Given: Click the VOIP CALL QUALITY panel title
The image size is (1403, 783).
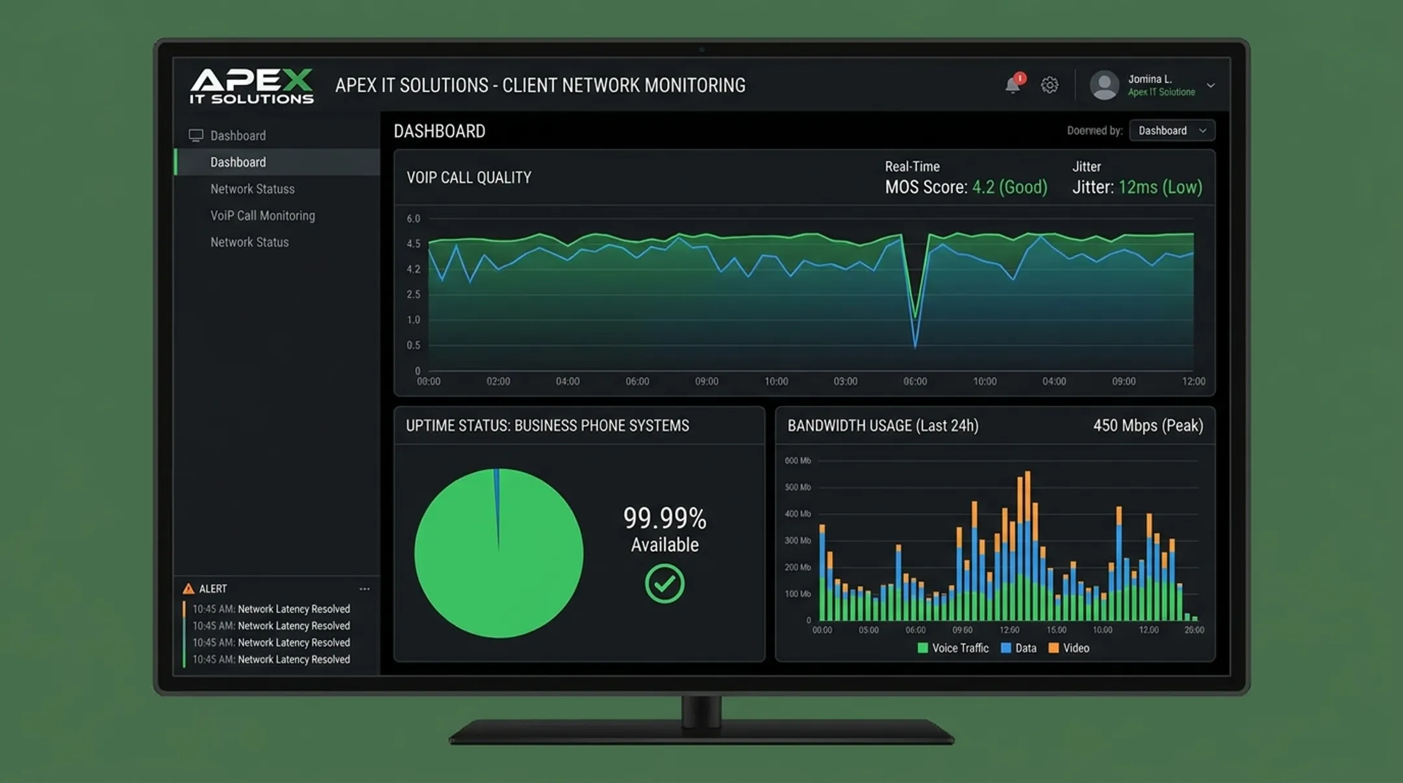Looking at the screenshot, I should click(469, 178).
